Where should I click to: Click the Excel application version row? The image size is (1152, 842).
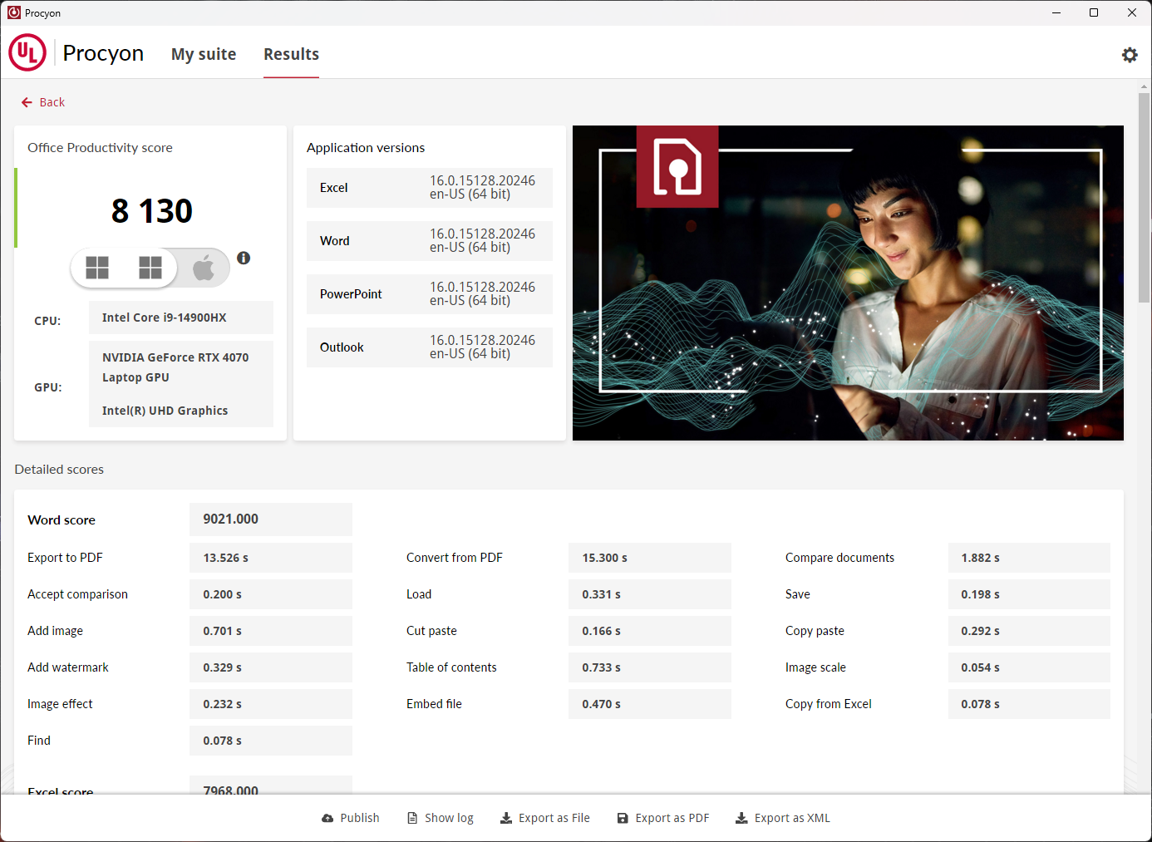coord(430,188)
